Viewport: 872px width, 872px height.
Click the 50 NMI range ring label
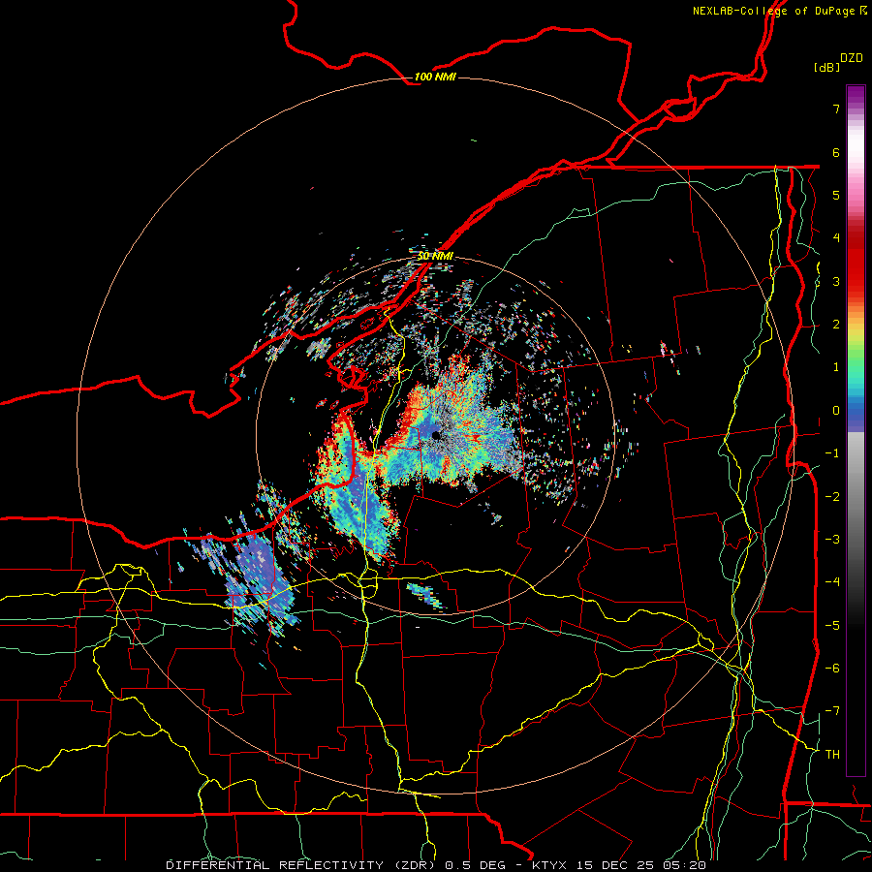435,256
